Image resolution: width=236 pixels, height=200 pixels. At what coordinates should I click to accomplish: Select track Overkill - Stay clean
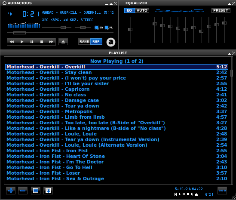coord(116,72)
